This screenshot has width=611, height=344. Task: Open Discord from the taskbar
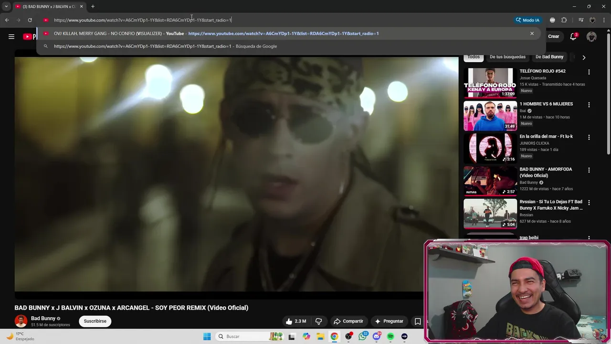[377, 336]
